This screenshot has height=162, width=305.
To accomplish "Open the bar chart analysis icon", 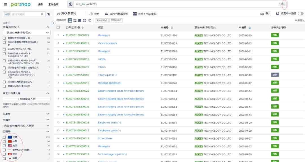I will tap(91, 14).
